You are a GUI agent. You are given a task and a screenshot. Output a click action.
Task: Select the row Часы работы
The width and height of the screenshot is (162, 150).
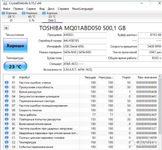tap(81, 115)
